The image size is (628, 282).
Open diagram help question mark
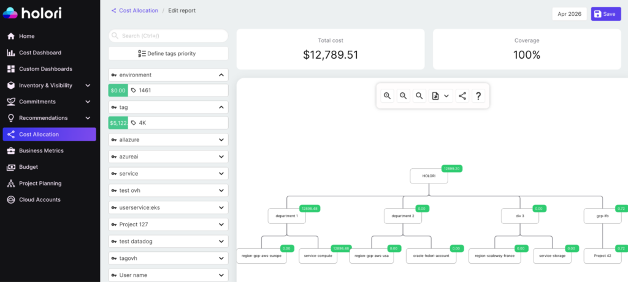coord(478,96)
